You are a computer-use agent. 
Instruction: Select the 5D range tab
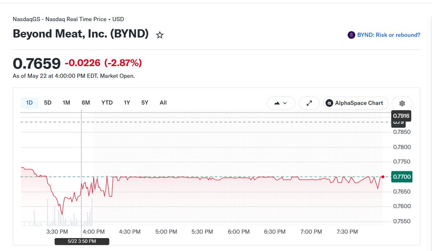tap(48, 103)
